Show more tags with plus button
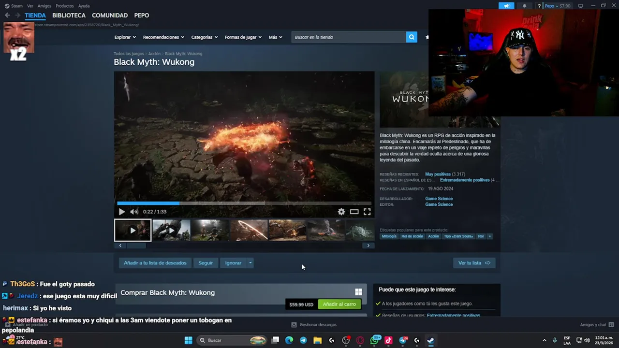Screen dimensions: 619x348 click(x=489, y=236)
